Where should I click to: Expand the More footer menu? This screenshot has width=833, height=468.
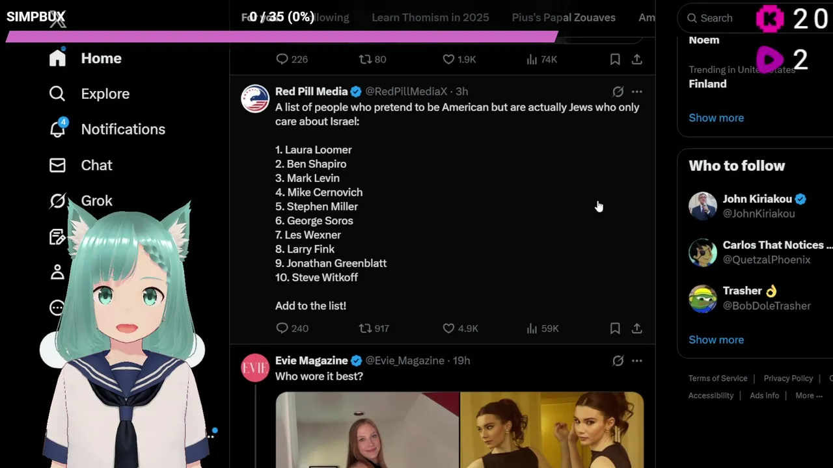(x=808, y=395)
